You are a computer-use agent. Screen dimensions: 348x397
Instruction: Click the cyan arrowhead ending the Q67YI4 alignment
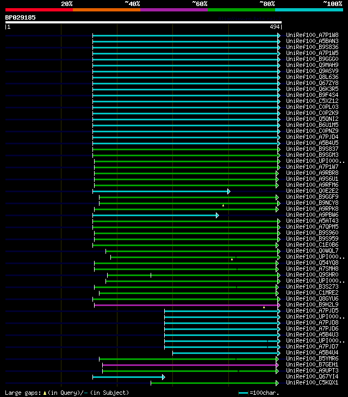click(x=164, y=377)
